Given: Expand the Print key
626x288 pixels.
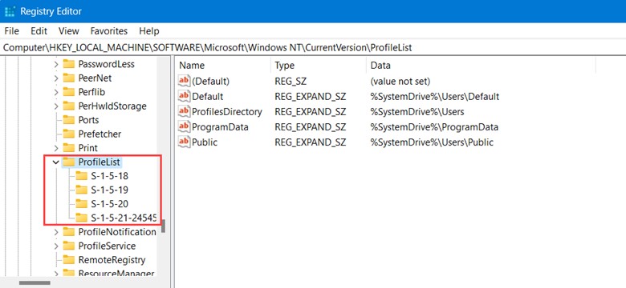Looking at the screenshot, I should (56, 148).
